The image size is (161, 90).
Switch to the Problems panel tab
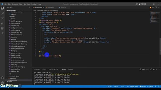pyautogui.click(x=37, y=69)
